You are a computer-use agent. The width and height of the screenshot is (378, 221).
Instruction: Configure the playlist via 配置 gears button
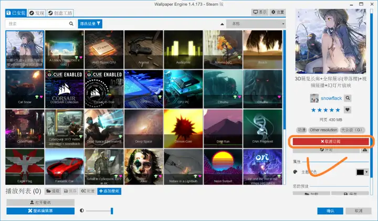click(x=88, y=191)
